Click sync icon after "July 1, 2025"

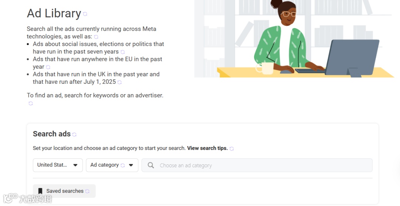(120, 82)
